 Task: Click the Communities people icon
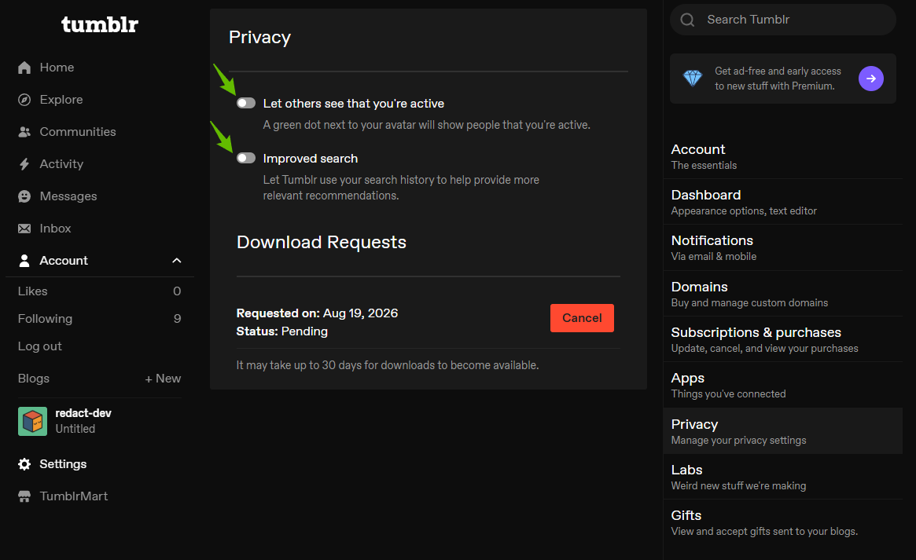pyautogui.click(x=24, y=132)
